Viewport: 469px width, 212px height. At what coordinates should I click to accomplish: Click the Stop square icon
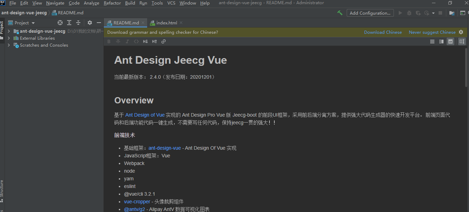coord(440,13)
